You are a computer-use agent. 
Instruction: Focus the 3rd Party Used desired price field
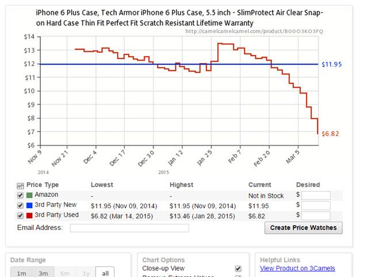316,216
